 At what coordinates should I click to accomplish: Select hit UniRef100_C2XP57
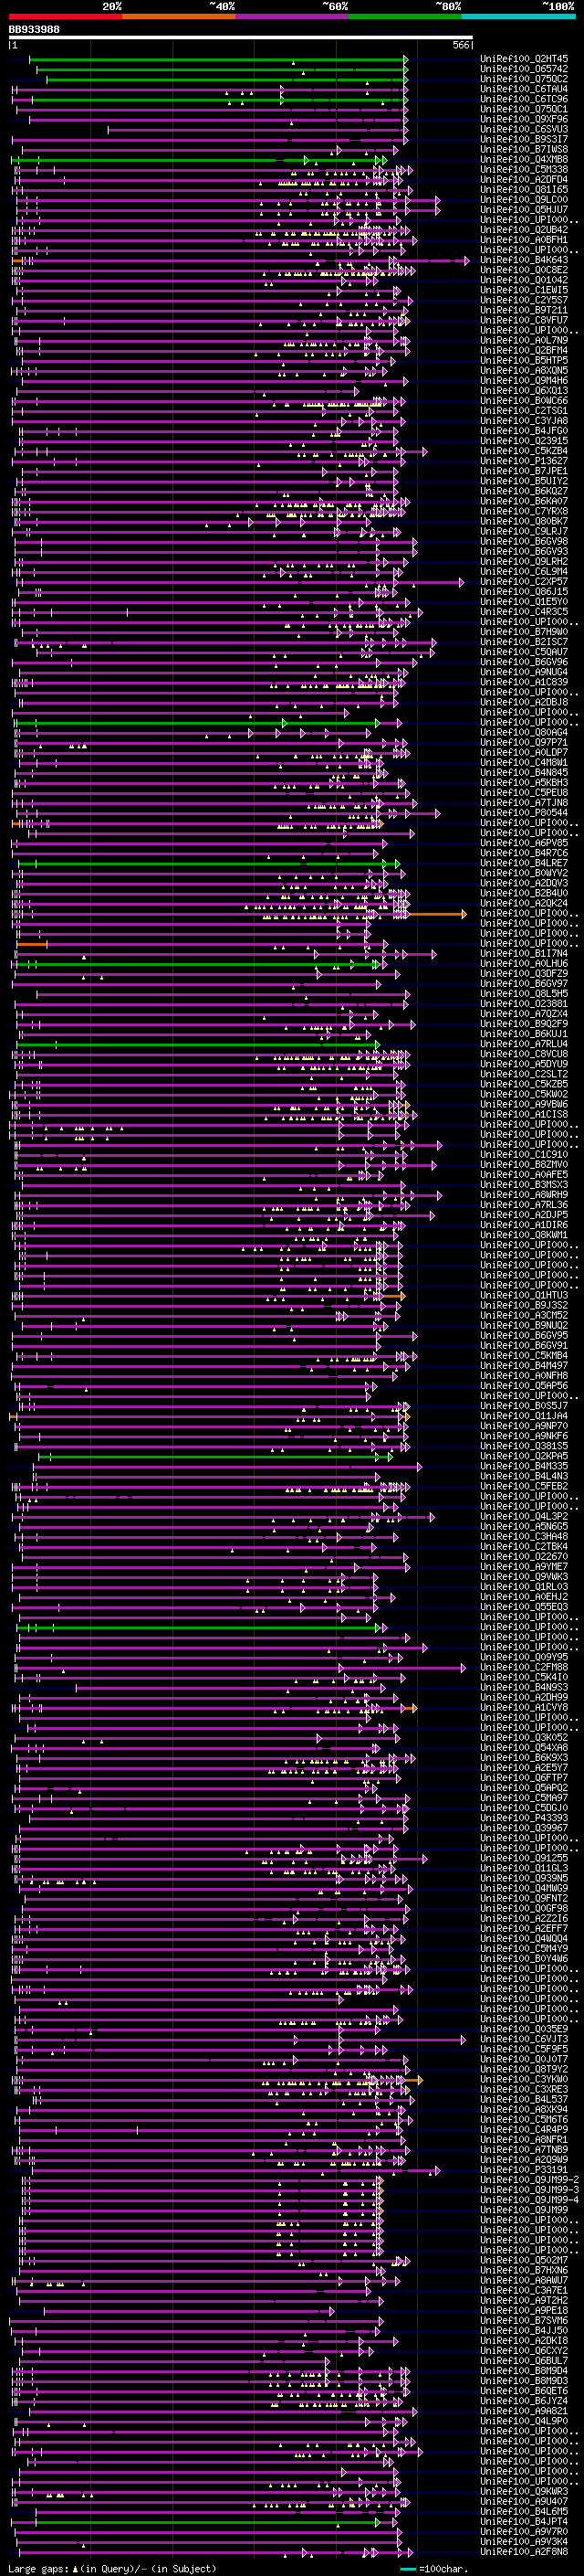(x=524, y=581)
